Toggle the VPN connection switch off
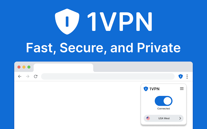 point(164,101)
